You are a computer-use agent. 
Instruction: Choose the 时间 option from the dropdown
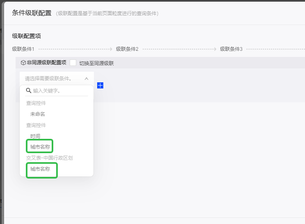(35, 136)
